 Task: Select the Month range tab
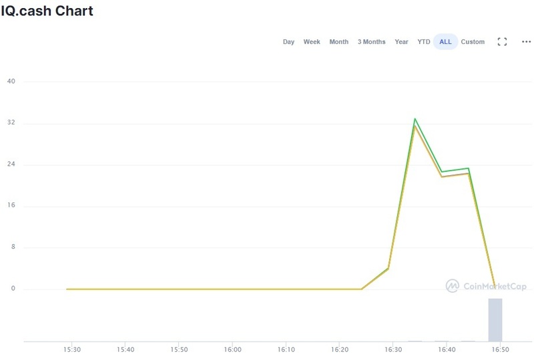(x=339, y=41)
